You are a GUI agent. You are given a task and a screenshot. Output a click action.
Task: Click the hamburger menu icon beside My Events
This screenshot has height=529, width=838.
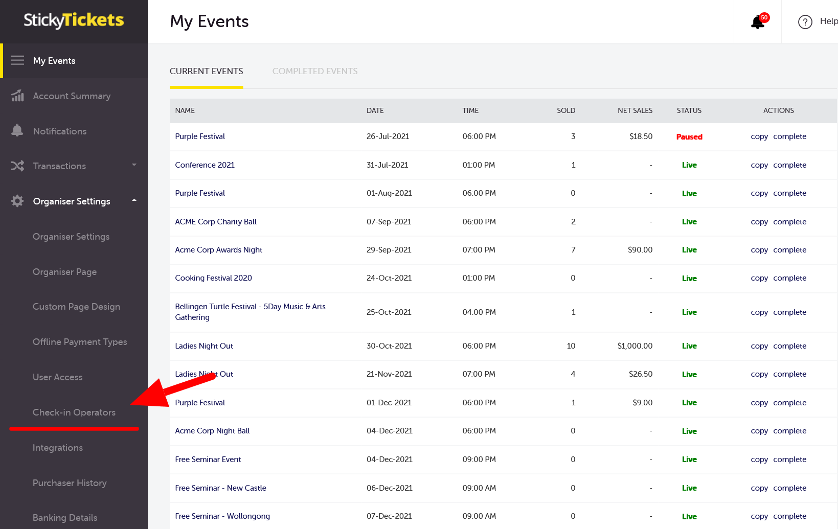coord(17,60)
